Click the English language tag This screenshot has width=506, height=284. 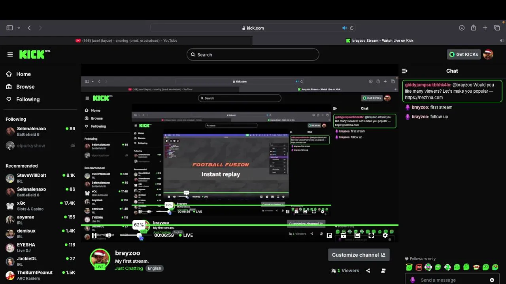click(x=154, y=268)
